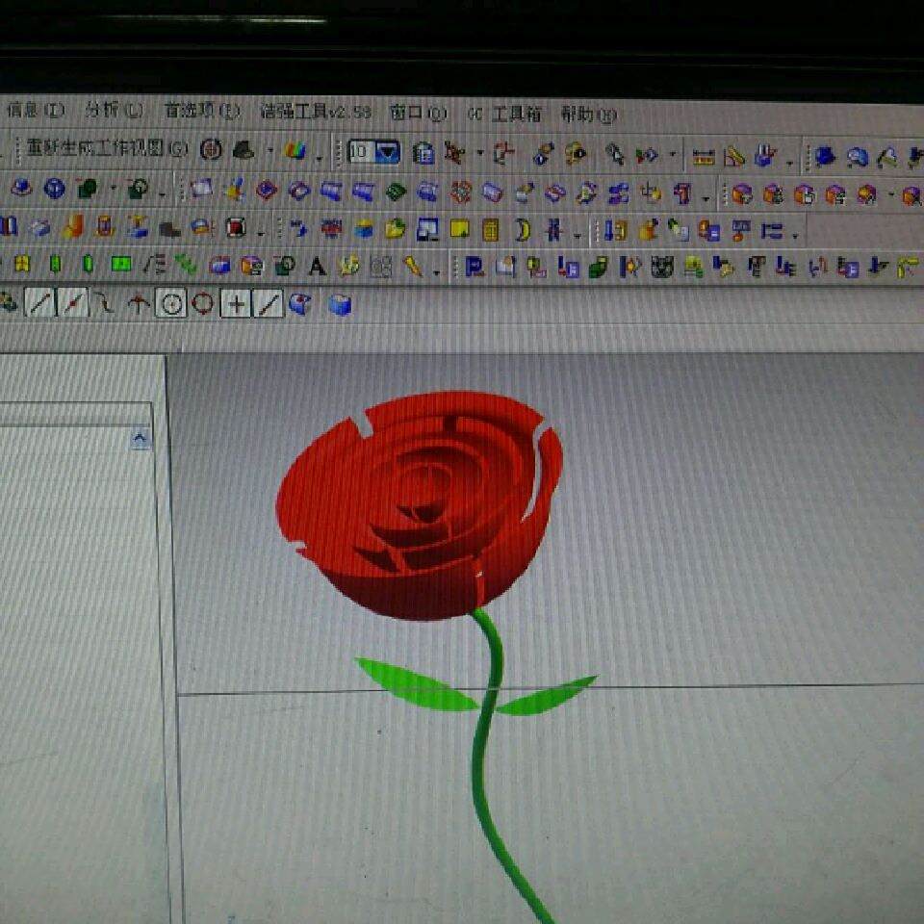924x924 pixels.
Task: Select the text annotation 'A' tool
Action: (x=316, y=267)
